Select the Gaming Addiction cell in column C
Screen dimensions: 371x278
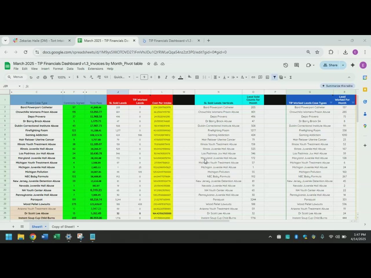[x=37, y=135]
